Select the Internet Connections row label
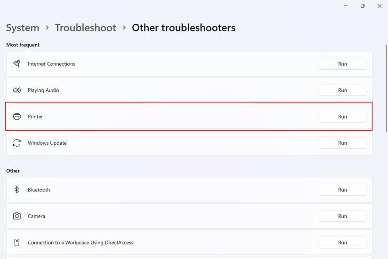Image resolution: width=388 pixels, height=259 pixels. (51, 64)
